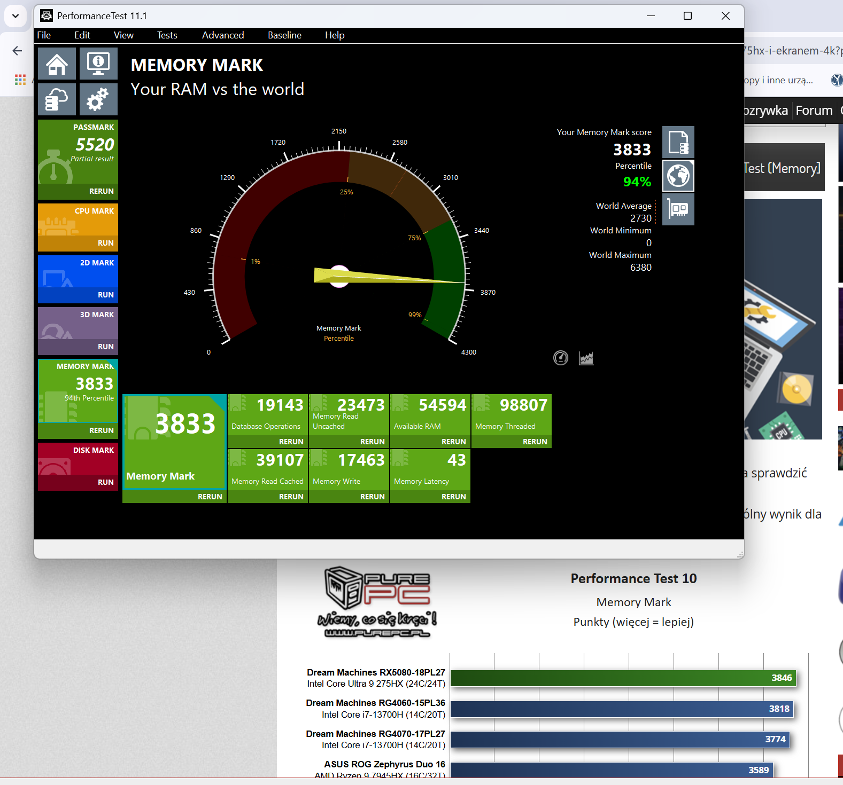
Task: Open the Baseline menu
Action: pyautogui.click(x=284, y=35)
